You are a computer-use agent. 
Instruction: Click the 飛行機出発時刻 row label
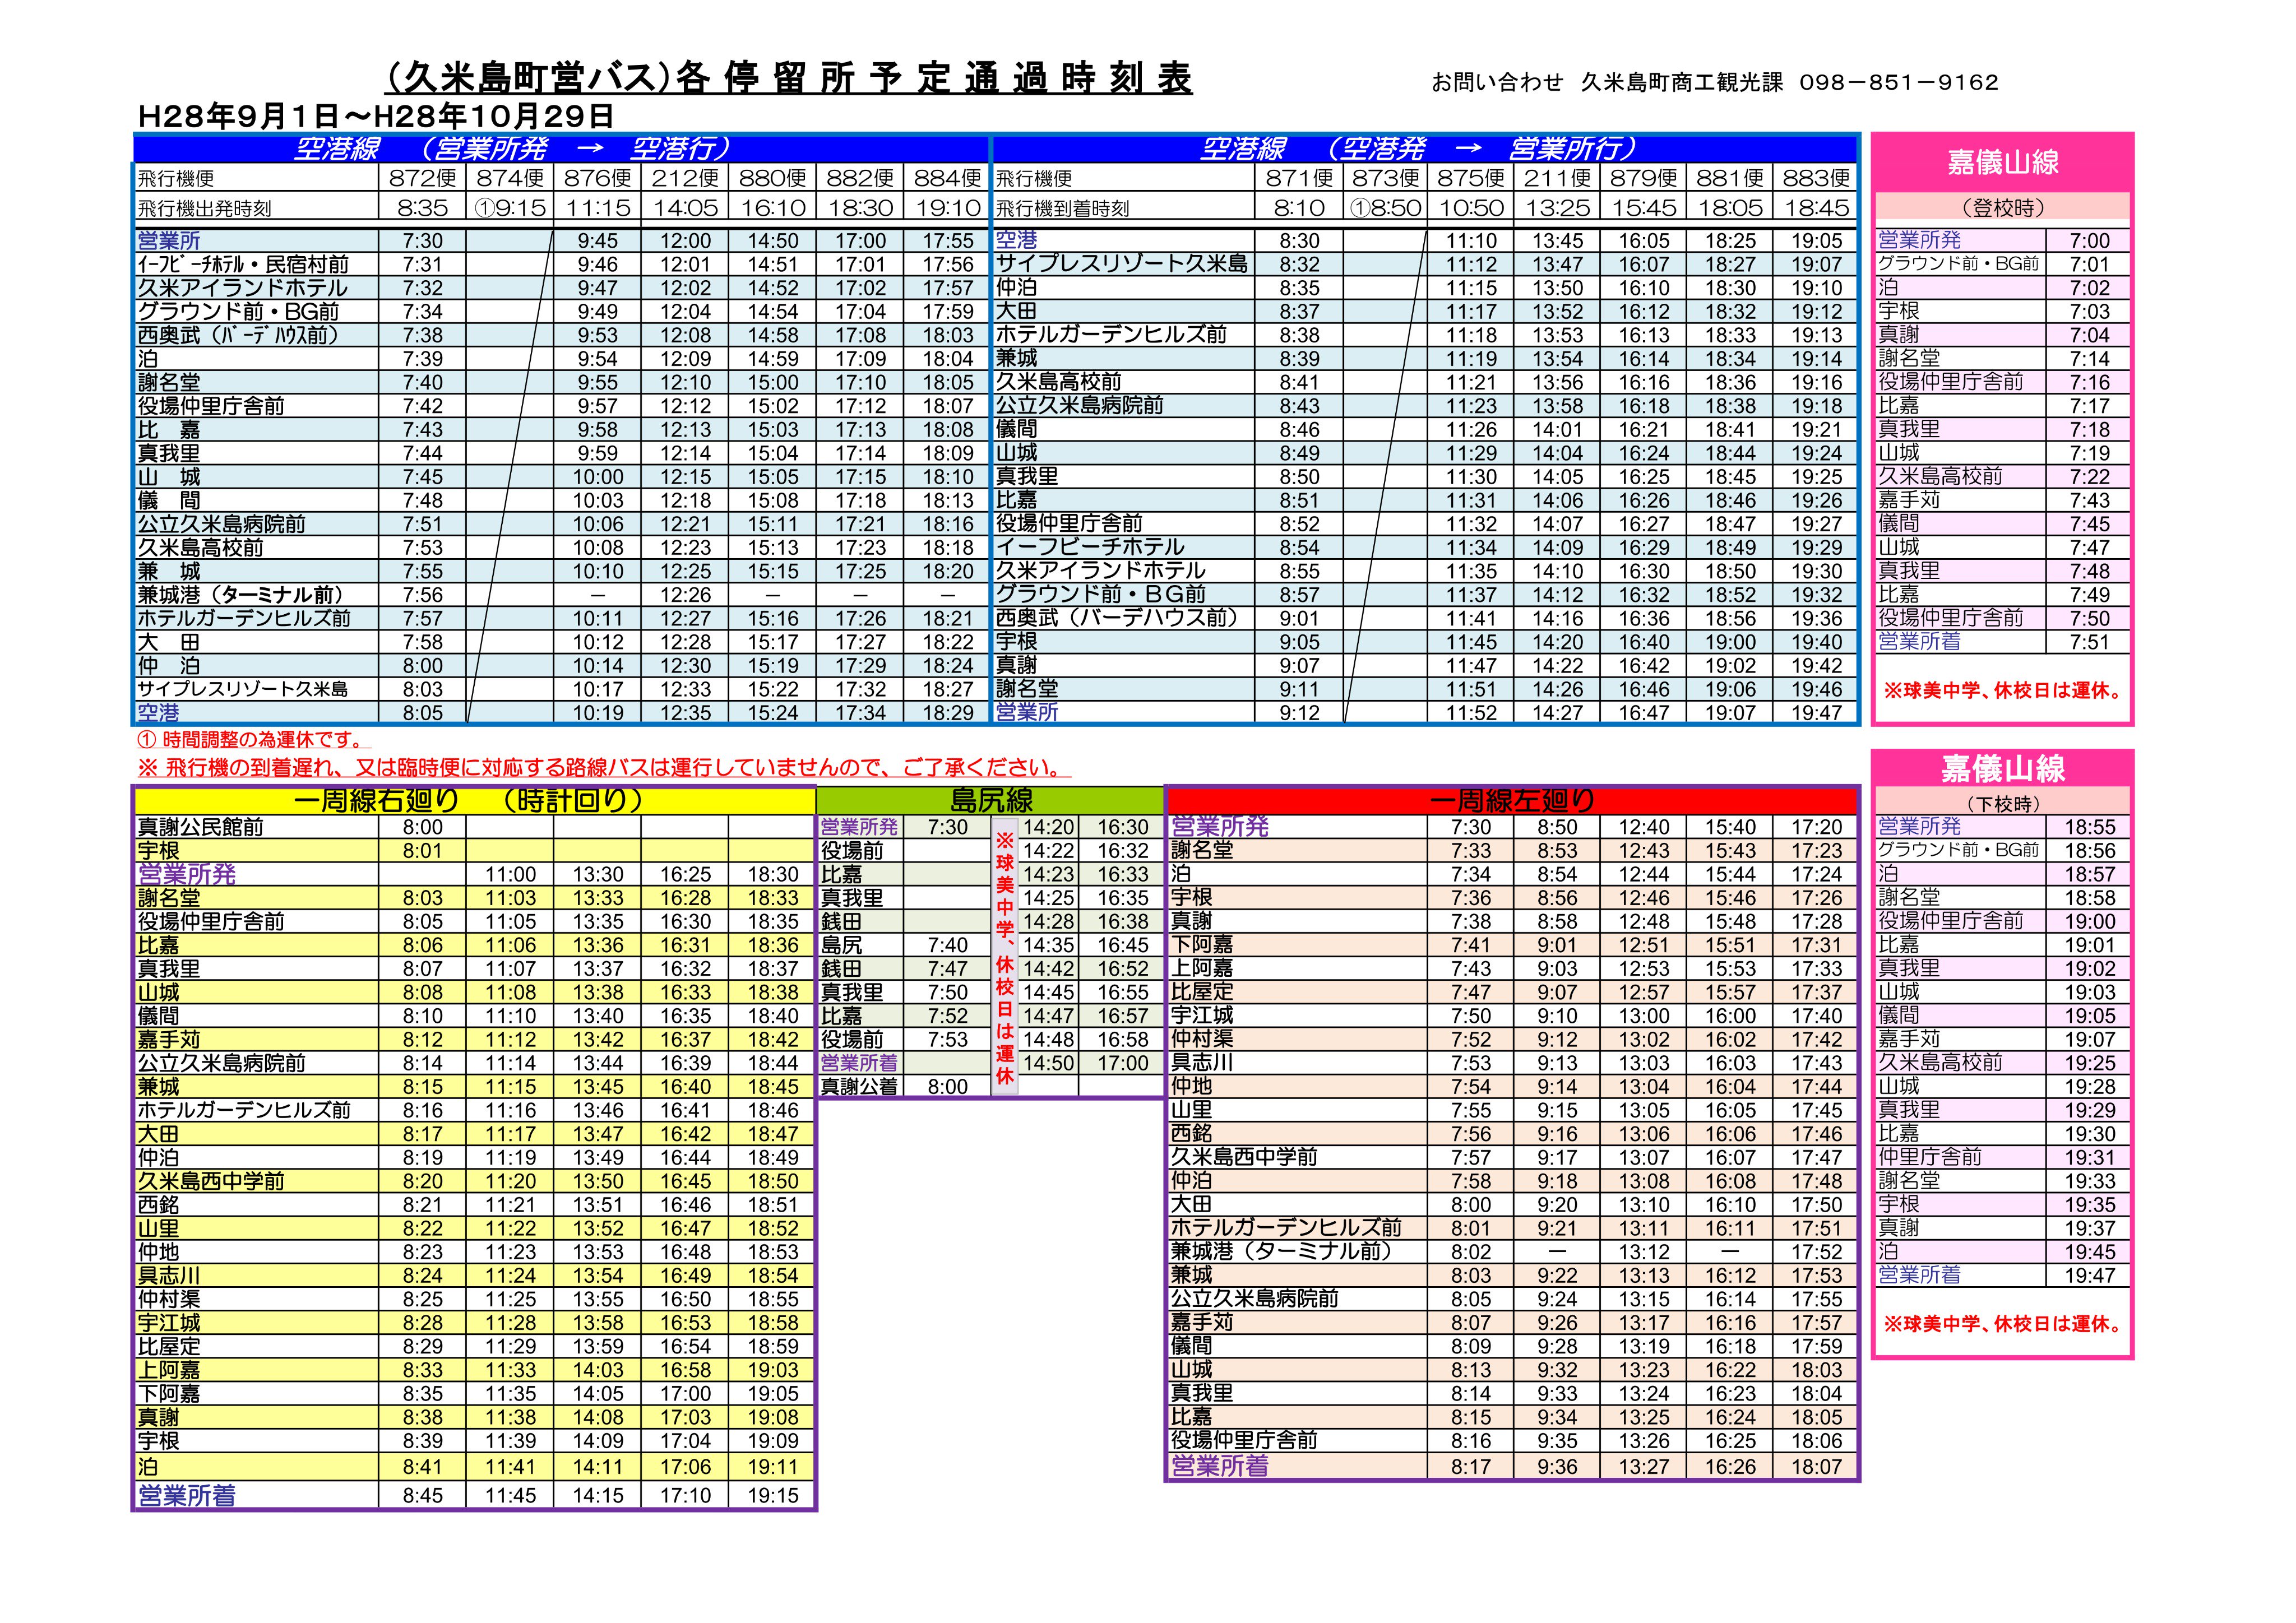204,209
